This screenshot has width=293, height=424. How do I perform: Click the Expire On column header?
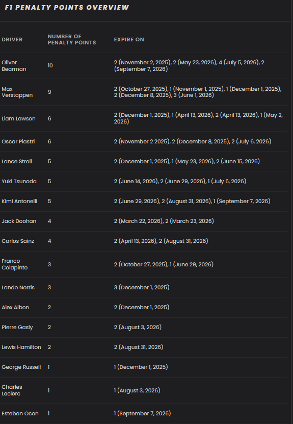(129, 39)
